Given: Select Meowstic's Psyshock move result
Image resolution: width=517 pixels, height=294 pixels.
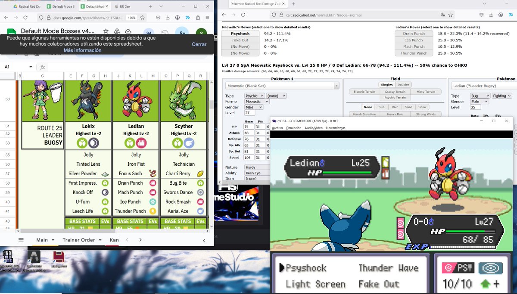Looking at the screenshot, I should [x=240, y=33].
